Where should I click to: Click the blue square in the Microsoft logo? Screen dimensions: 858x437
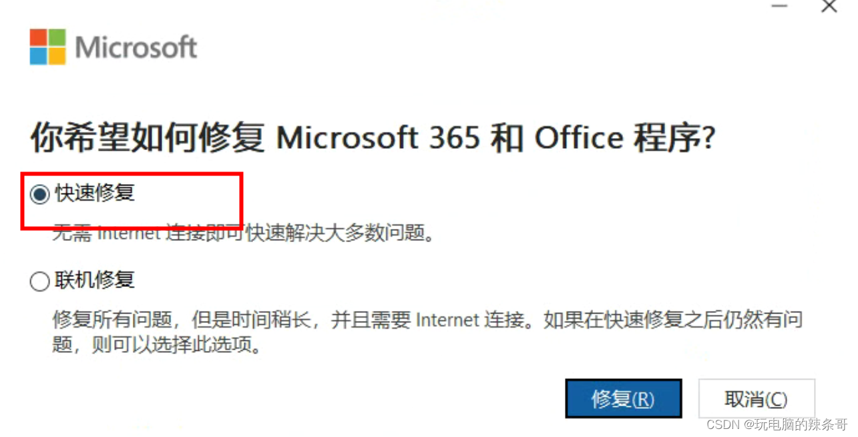pyautogui.click(x=39, y=56)
